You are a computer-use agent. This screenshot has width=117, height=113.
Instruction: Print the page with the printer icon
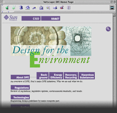[55, 8]
